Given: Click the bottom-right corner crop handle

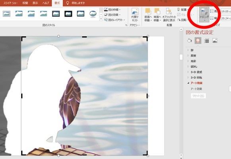Looking at the screenshot, I should (x=145, y=153).
